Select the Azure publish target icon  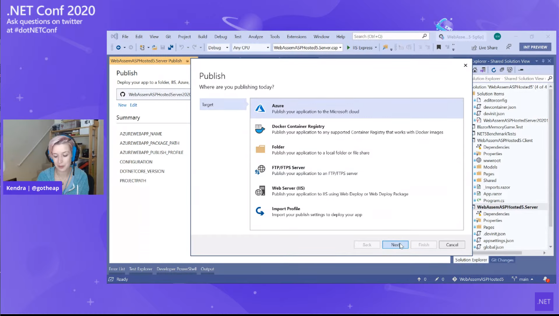[260, 109]
